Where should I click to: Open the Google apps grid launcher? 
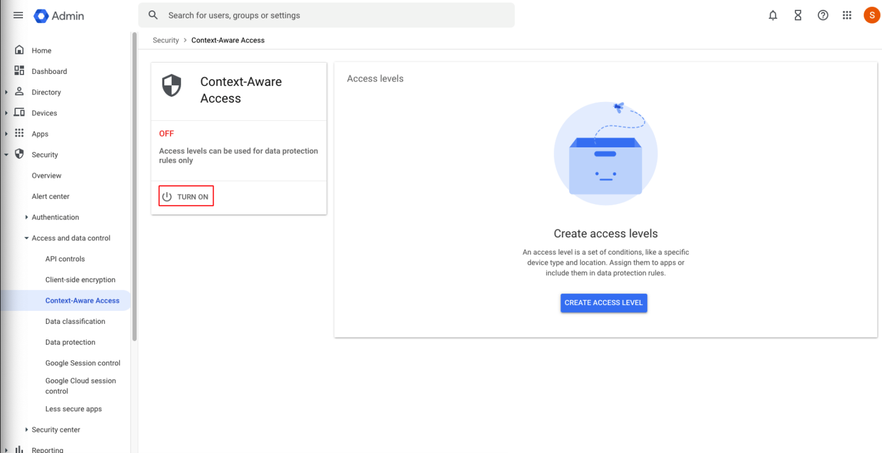pos(847,15)
